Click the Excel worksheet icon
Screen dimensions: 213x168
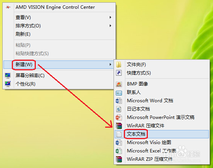tap(119, 151)
